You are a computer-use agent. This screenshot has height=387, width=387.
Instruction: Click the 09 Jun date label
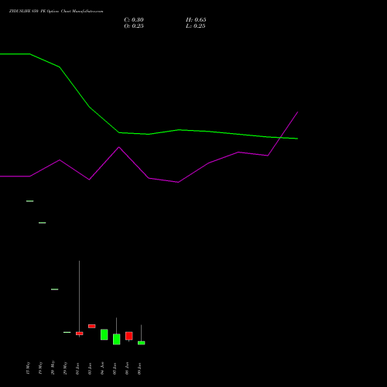pos(139,368)
